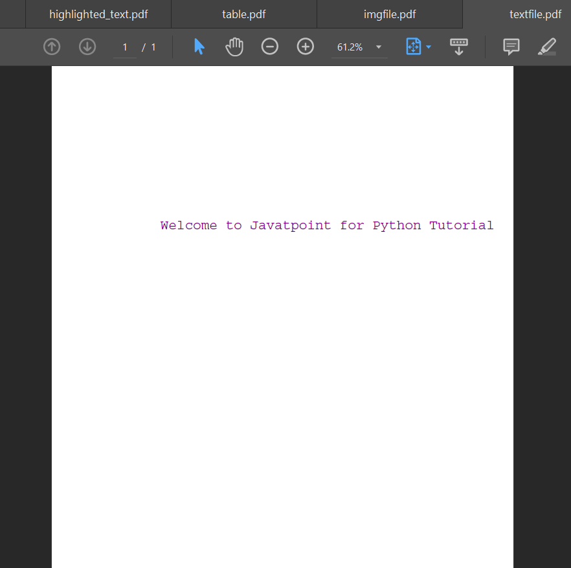Expand the fit-view options arrow
Image resolution: width=571 pixels, height=568 pixels.
tap(429, 46)
